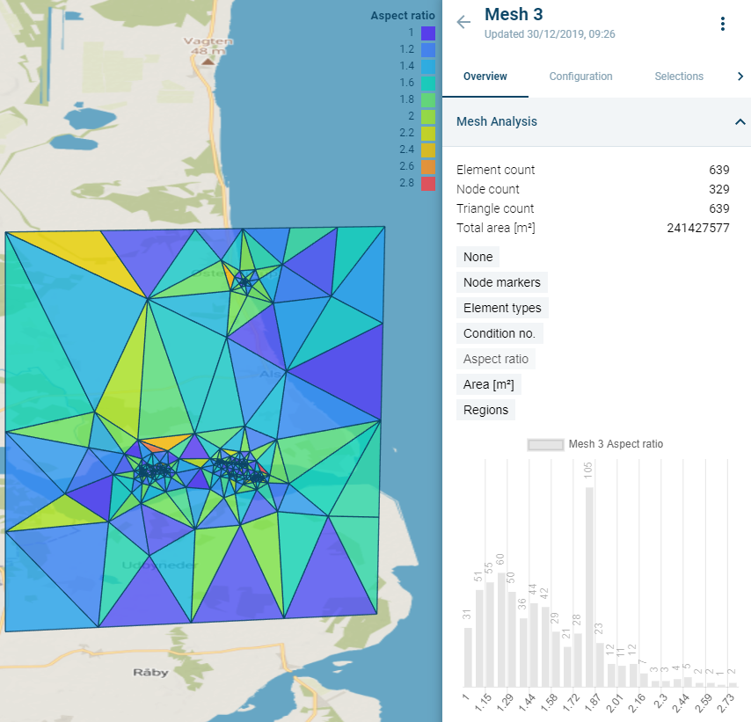This screenshot has height=722, width=751.
Task: Click the back arrow next to Mesh 3
Action: pyautogui.click(x=463, y=23)
